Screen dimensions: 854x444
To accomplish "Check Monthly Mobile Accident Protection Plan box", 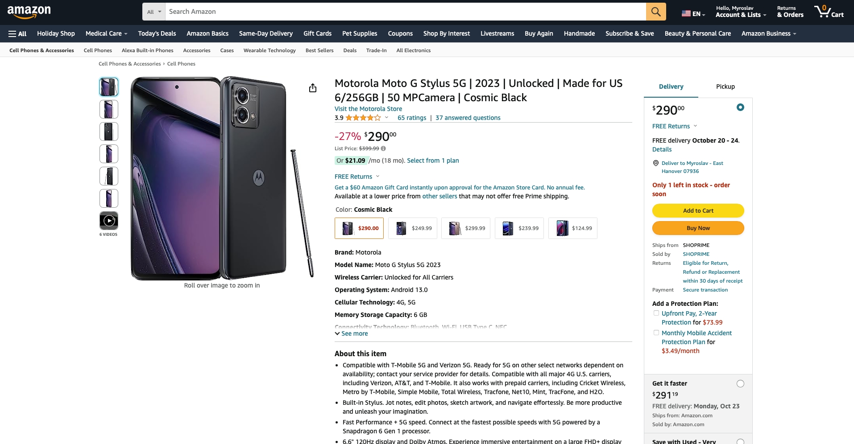I will click(656, 333).
